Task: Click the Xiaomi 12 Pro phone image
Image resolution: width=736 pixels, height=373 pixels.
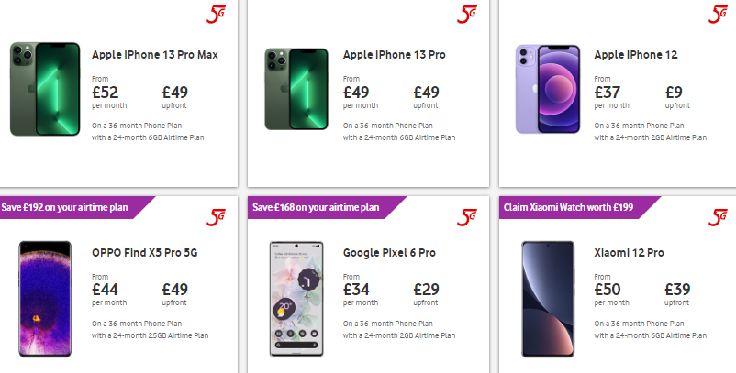Action: click(547, 298)
